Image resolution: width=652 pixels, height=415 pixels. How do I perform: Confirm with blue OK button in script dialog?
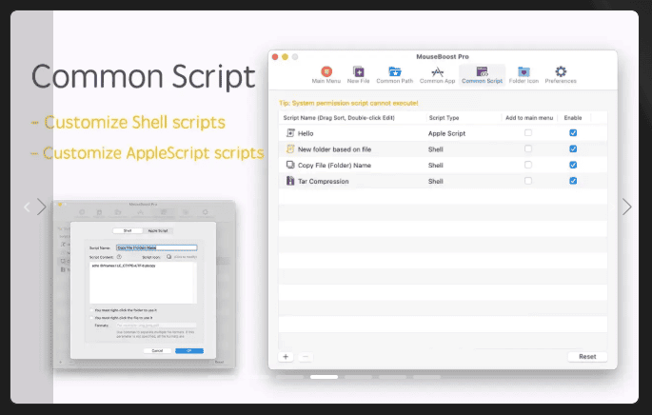(189, 351)
